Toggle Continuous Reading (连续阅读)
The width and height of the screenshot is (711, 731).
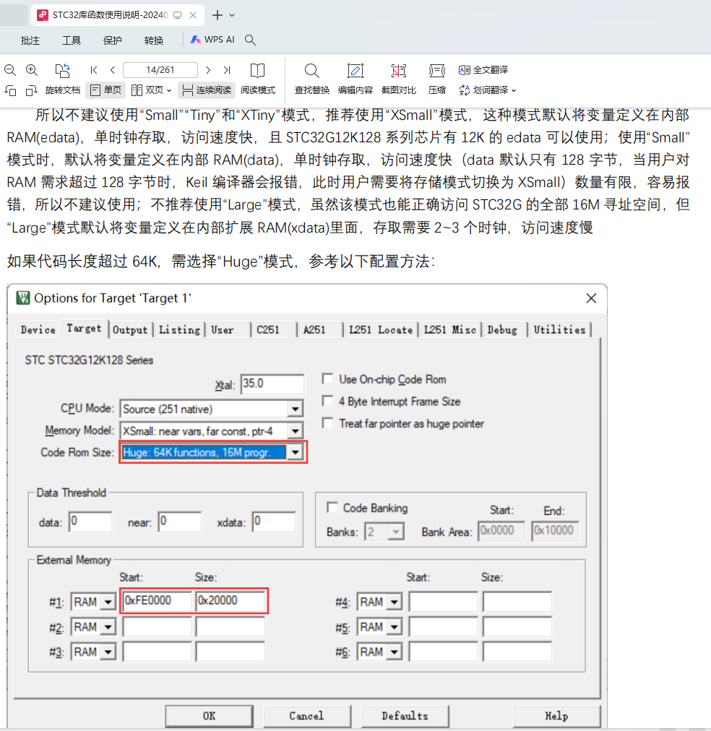(207, 90)
